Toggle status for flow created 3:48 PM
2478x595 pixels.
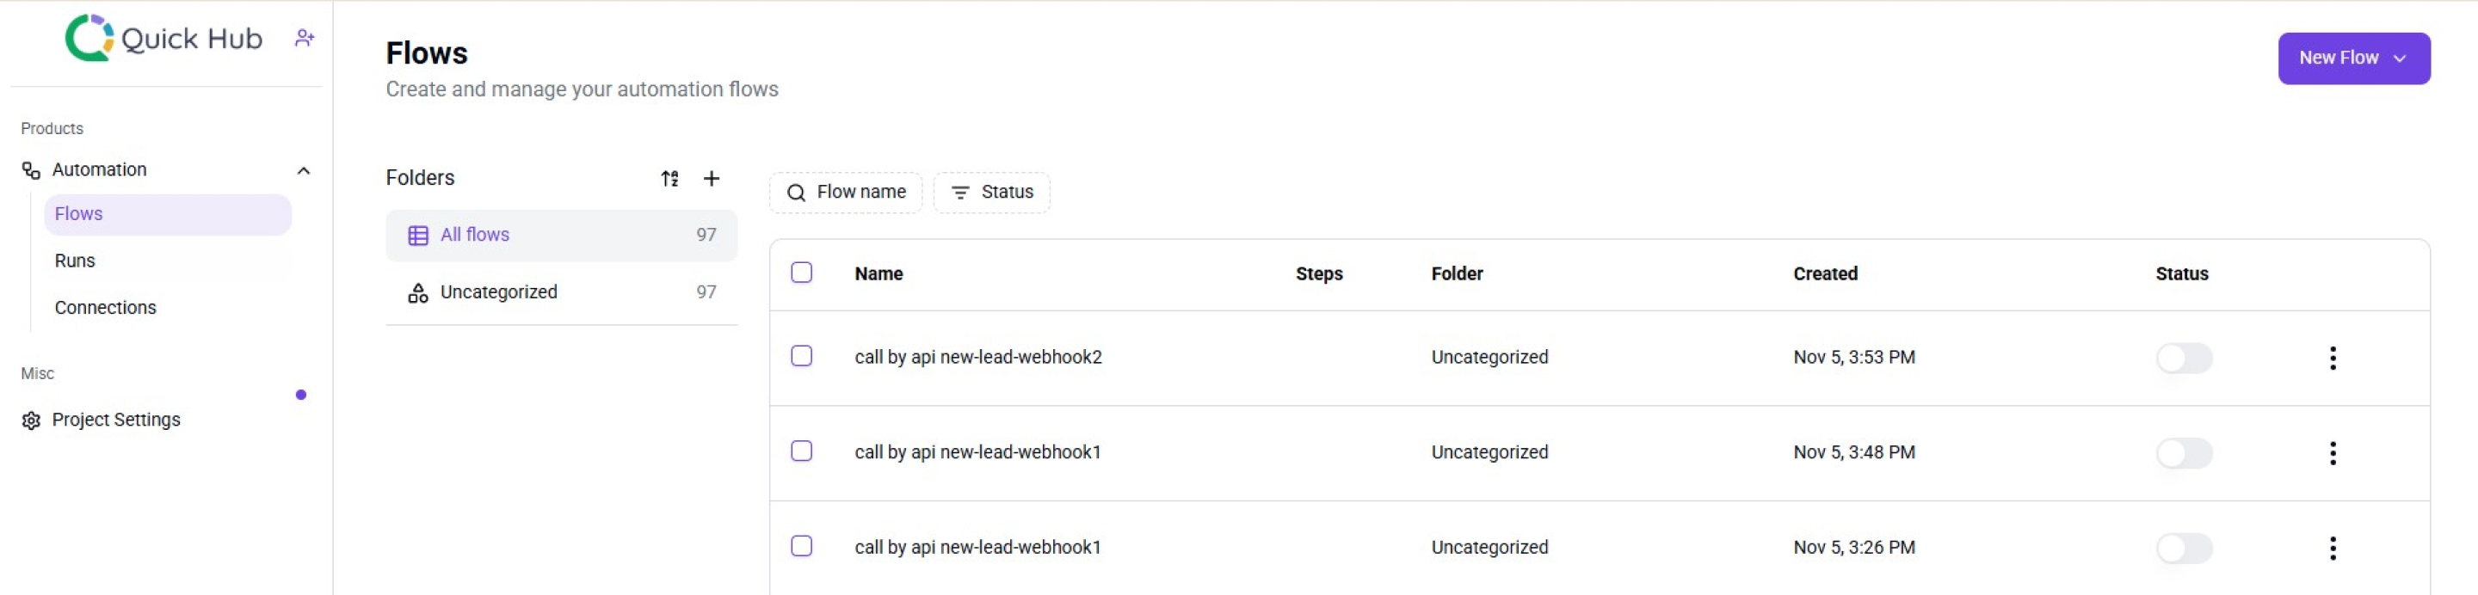2184,454
